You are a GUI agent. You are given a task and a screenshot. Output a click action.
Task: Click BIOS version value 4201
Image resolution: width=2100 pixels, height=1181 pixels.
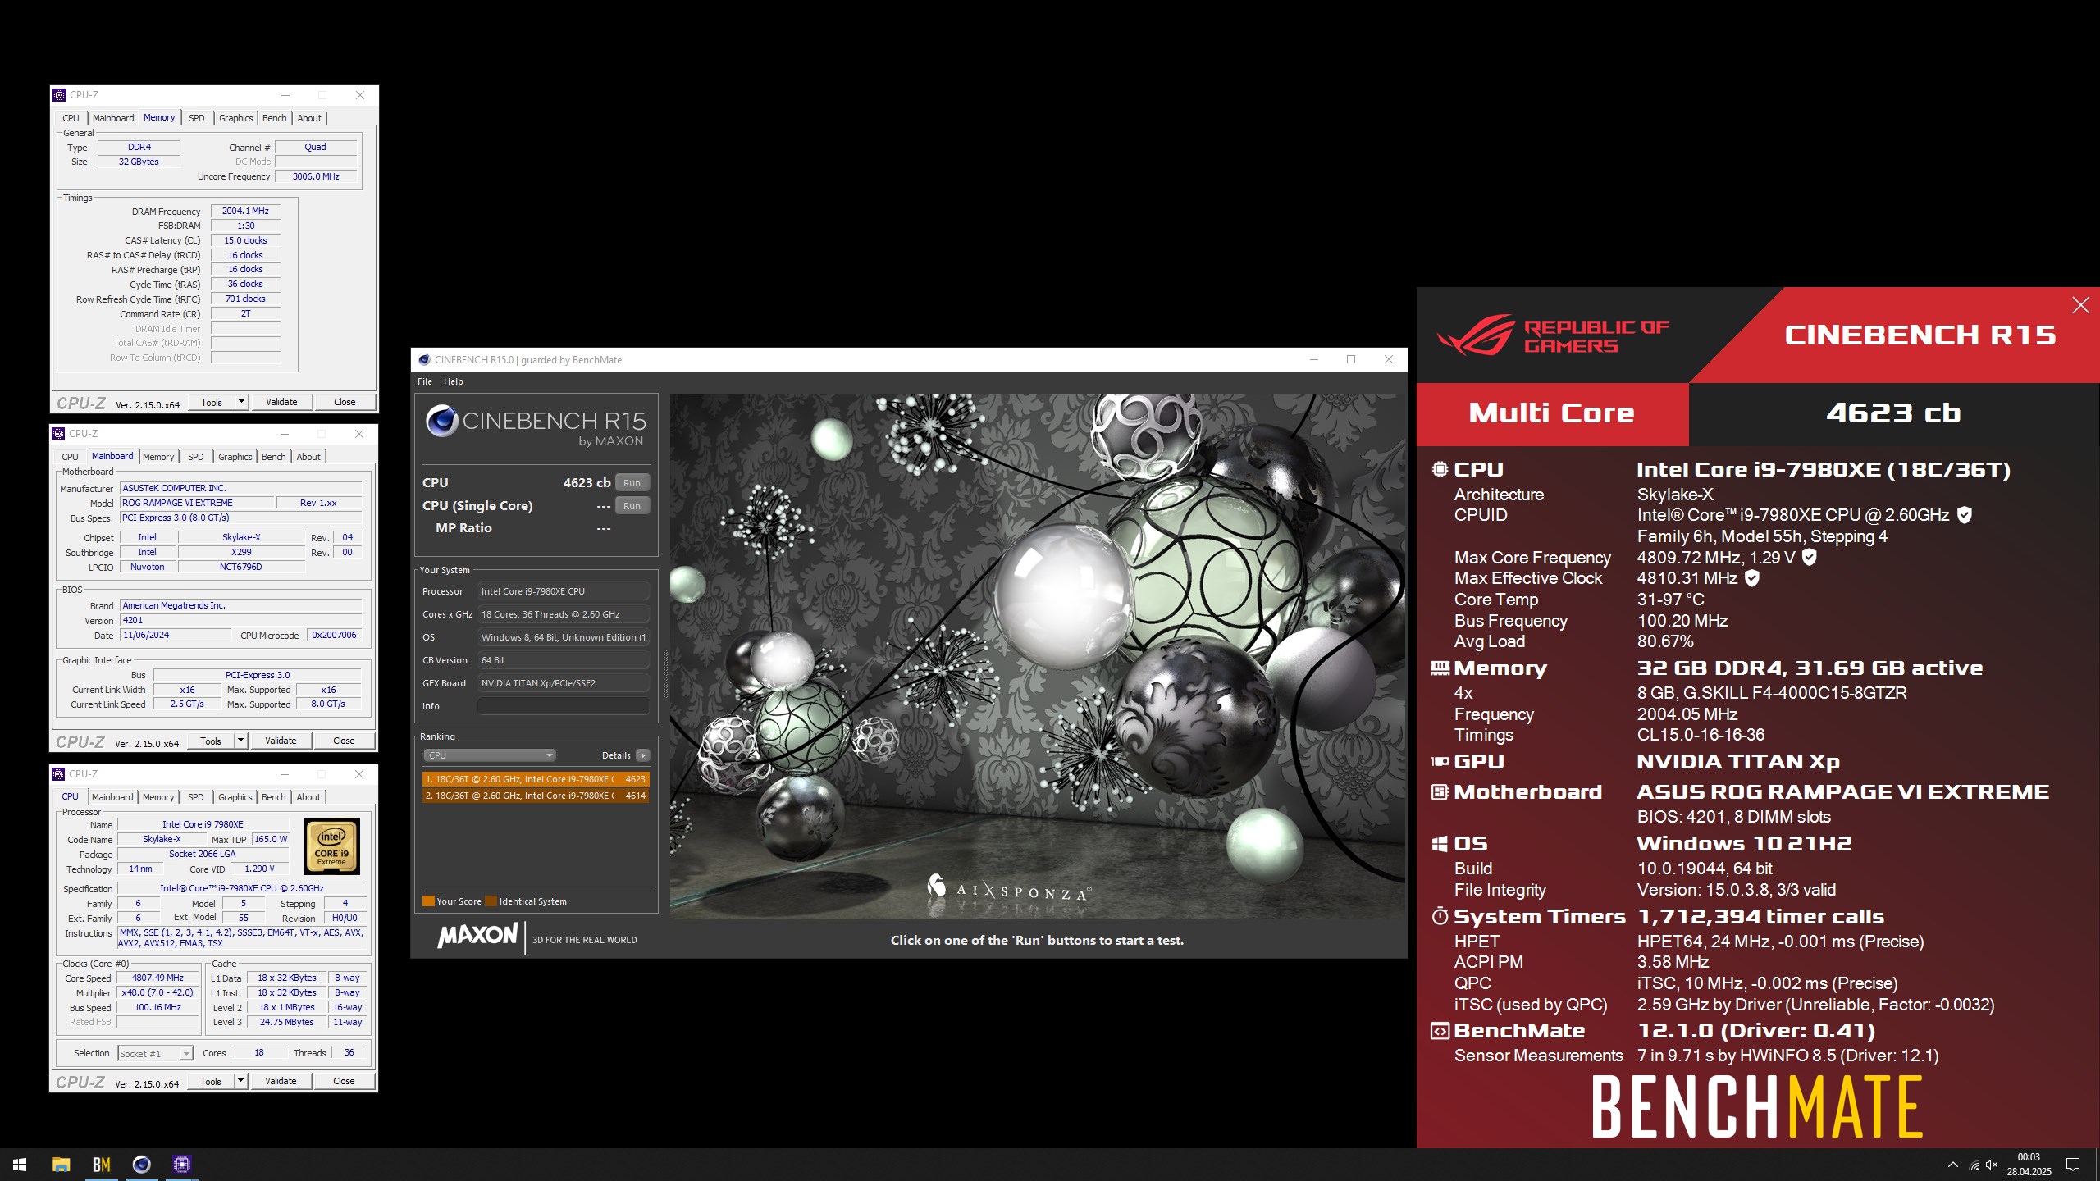(x=240, y=620)
